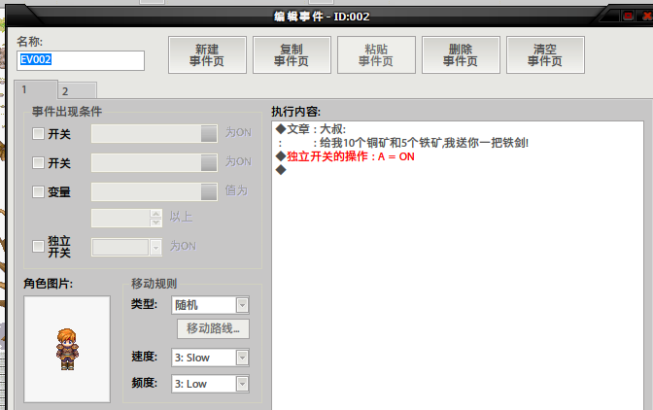This screenshot has height=410, width=653.
Task: Click the 删除事件页 button
Action: (x=461, y=55)
